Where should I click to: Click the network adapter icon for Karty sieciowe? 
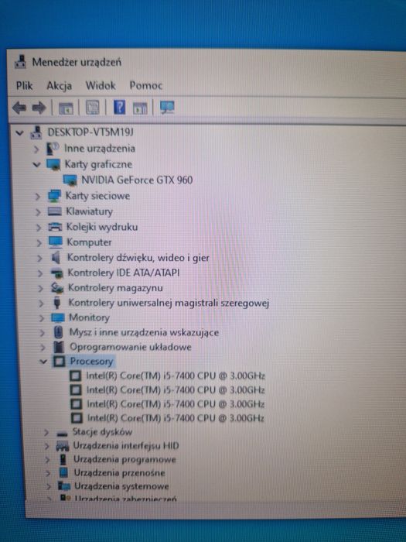(x=54, y=196)
